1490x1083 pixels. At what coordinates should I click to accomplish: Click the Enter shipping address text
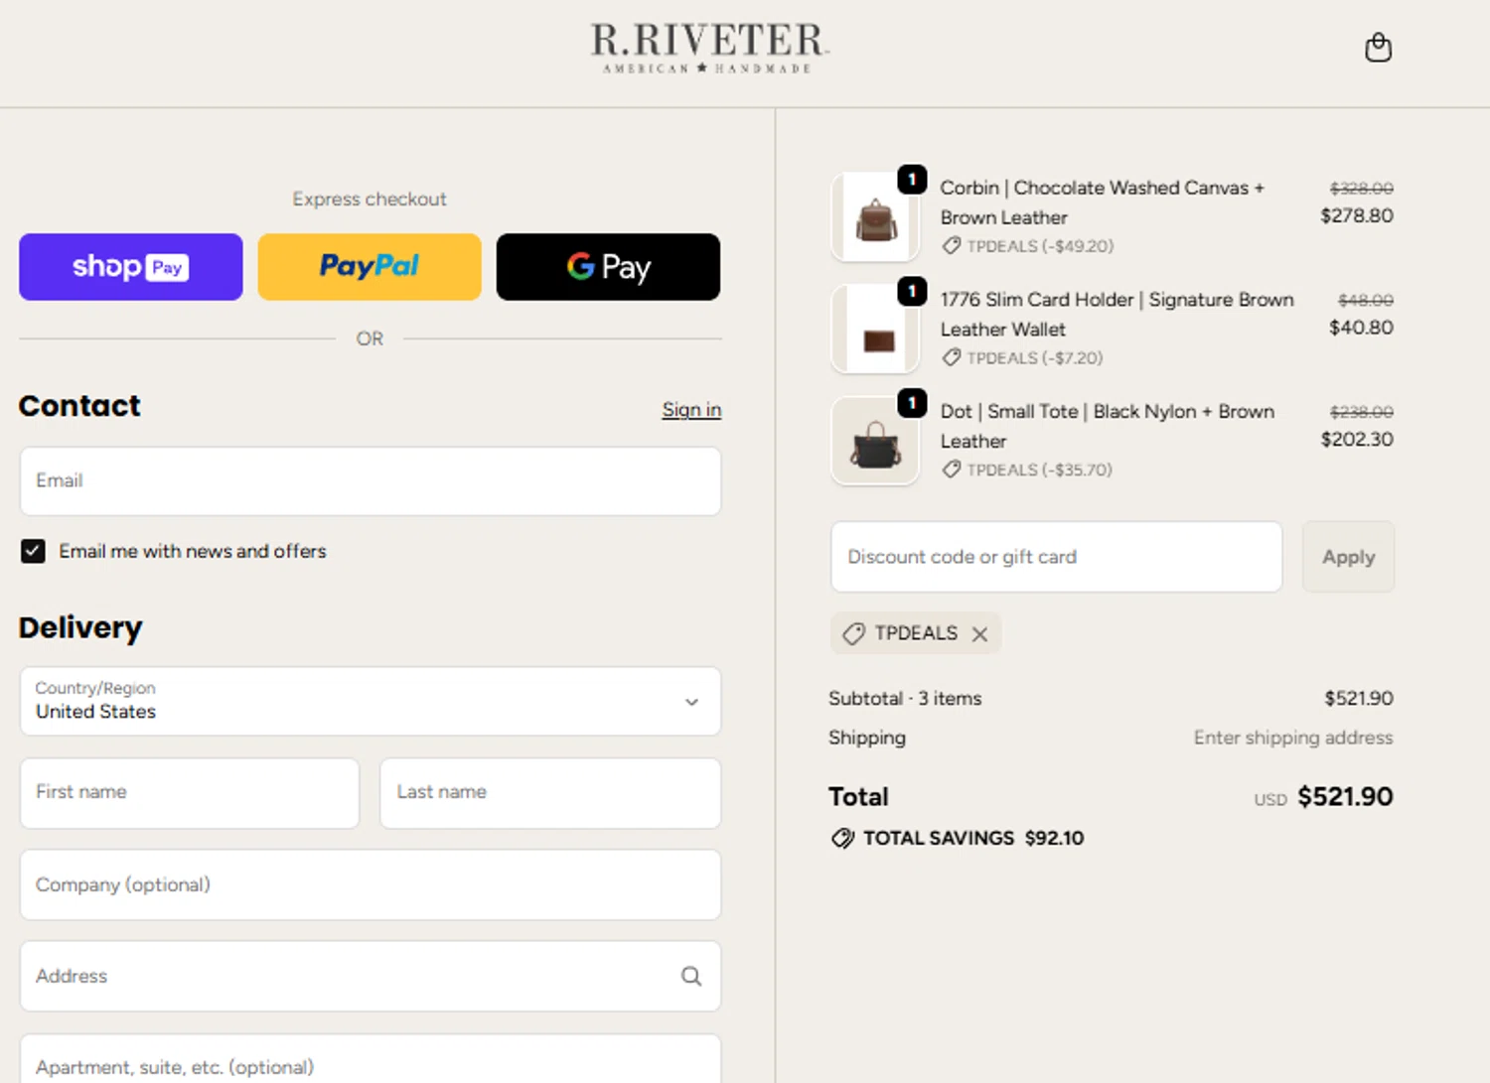[1293, 738]
